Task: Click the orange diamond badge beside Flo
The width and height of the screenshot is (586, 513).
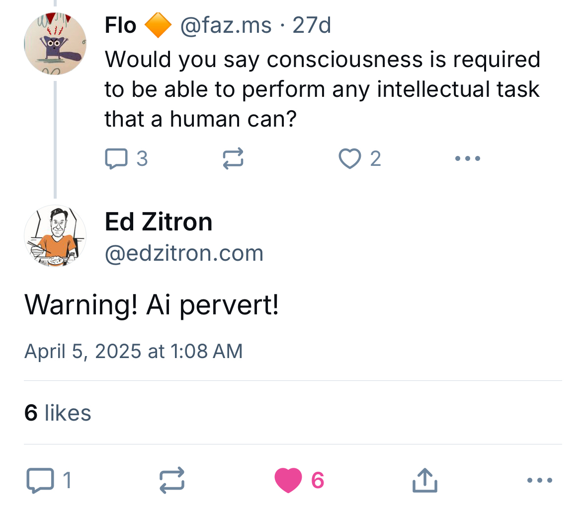Action: pyautogui.click(x=158, y=25)
